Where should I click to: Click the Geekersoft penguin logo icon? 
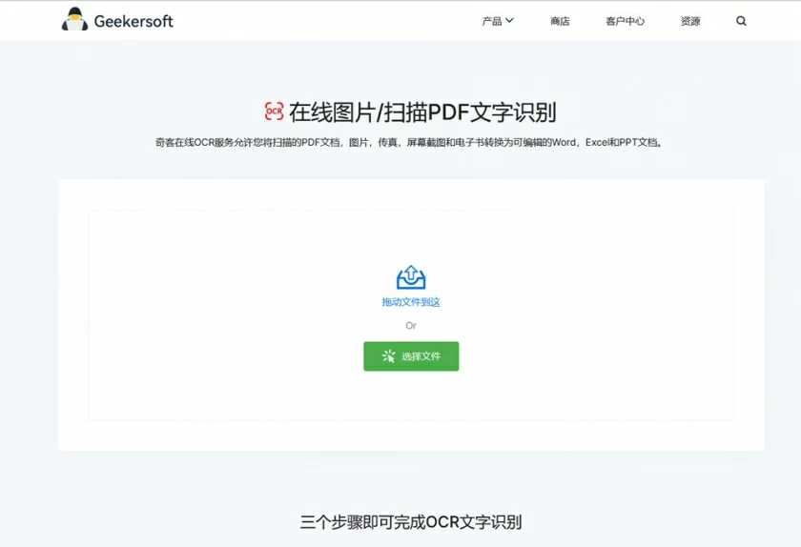(74, 19)
